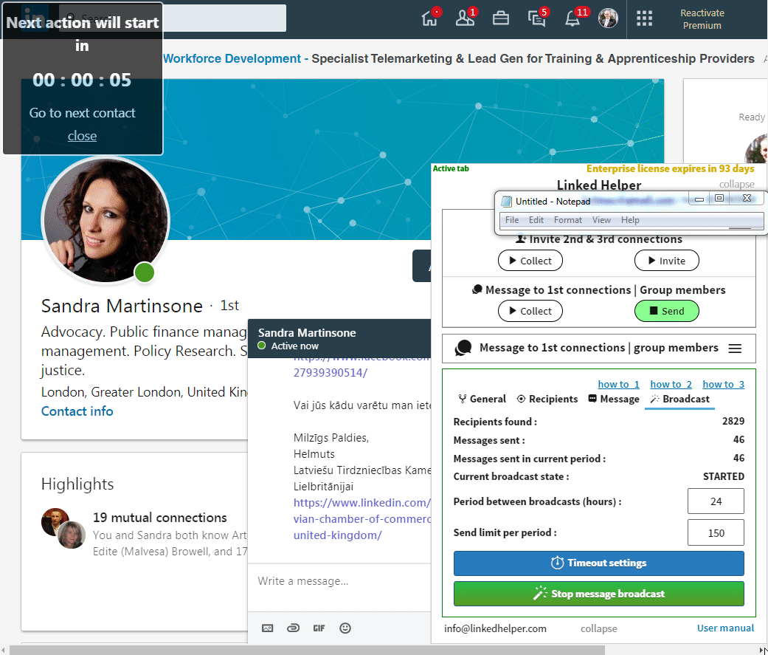This screenshot has height=655, width=768.
Task: Open the emoji picker in the chat
Action: (345, 628)
